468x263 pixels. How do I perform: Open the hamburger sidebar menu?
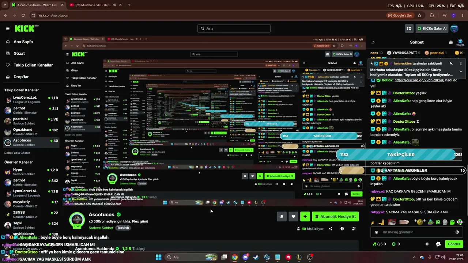(x=8, y=28)
